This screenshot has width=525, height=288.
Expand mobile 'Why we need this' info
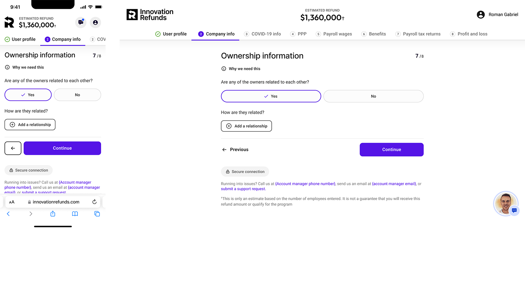point(24,67)
